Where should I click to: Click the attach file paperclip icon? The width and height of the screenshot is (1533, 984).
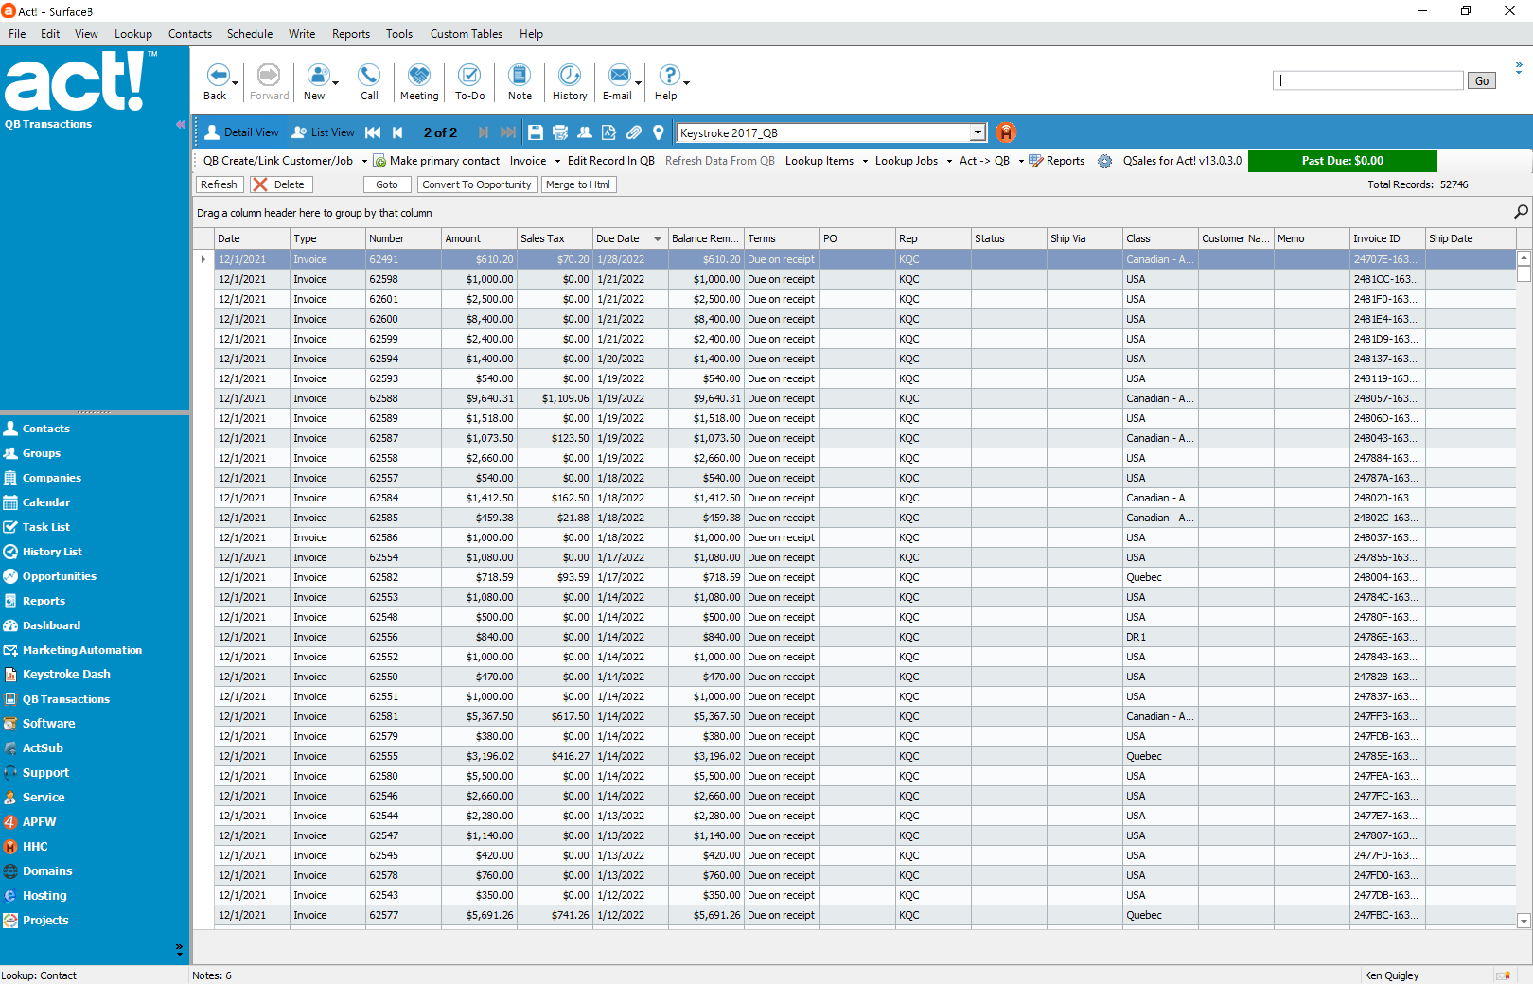(x=633, y=132)
